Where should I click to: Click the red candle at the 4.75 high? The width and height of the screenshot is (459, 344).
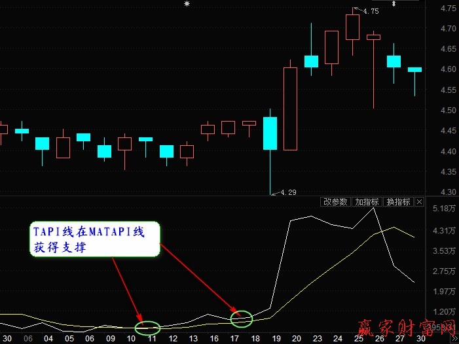click(352, 27)
